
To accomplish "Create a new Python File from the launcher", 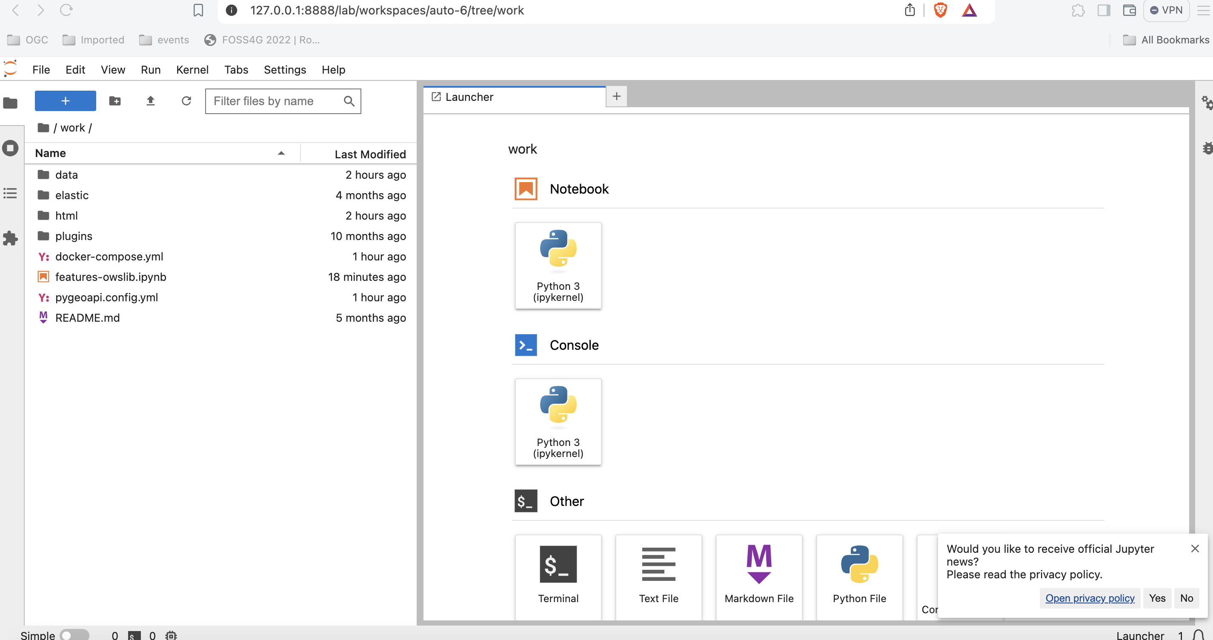I will pos(859,575).
